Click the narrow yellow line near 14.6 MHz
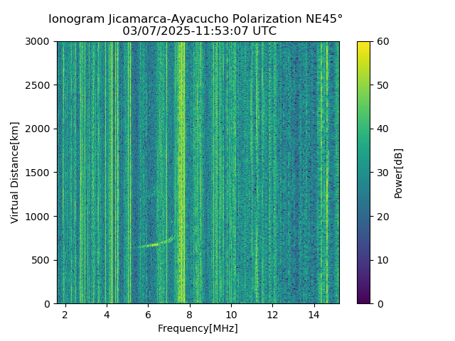455x341 pixels. [x=327, y=173]
